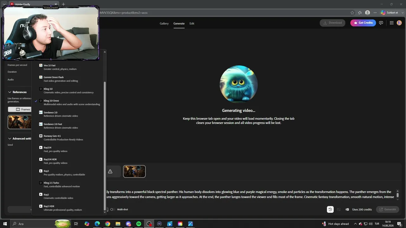Screen dimensions: 406x228
Task: Select Ray3 pro quality realism model
Action: tap(68, 173)
